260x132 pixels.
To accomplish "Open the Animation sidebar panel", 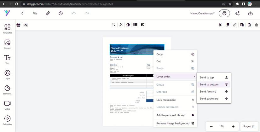I will coord(7,120).
